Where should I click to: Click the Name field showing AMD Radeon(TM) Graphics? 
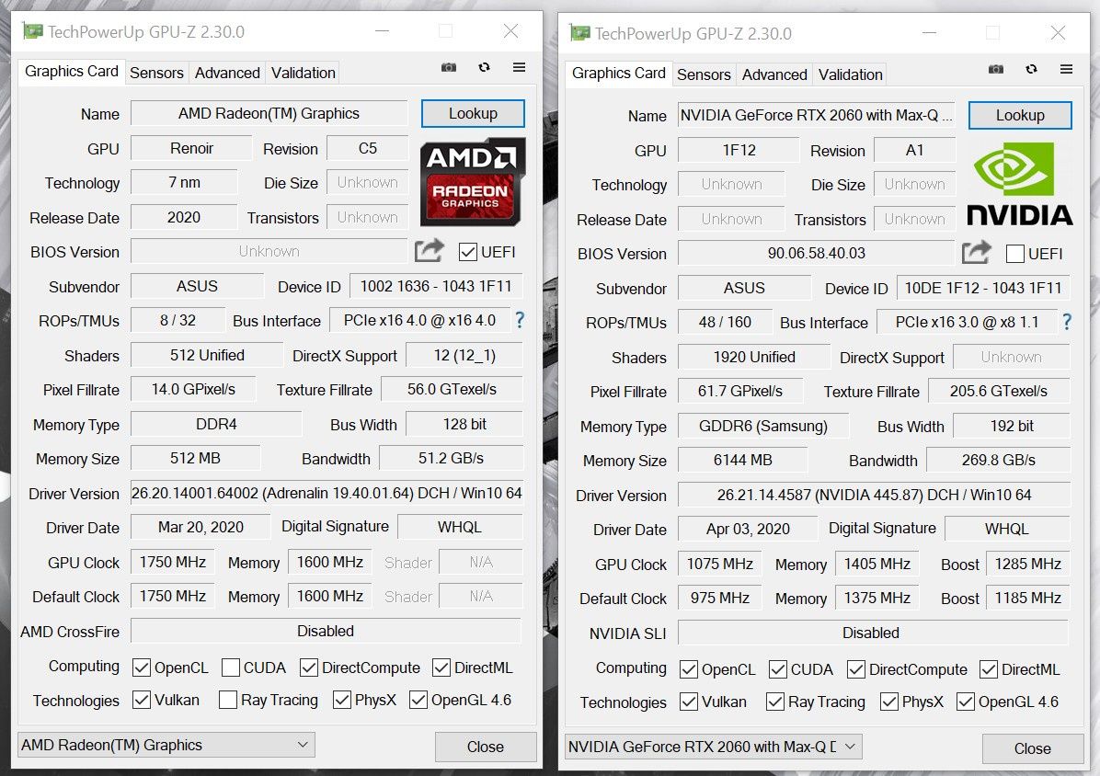tap(269, 114)
